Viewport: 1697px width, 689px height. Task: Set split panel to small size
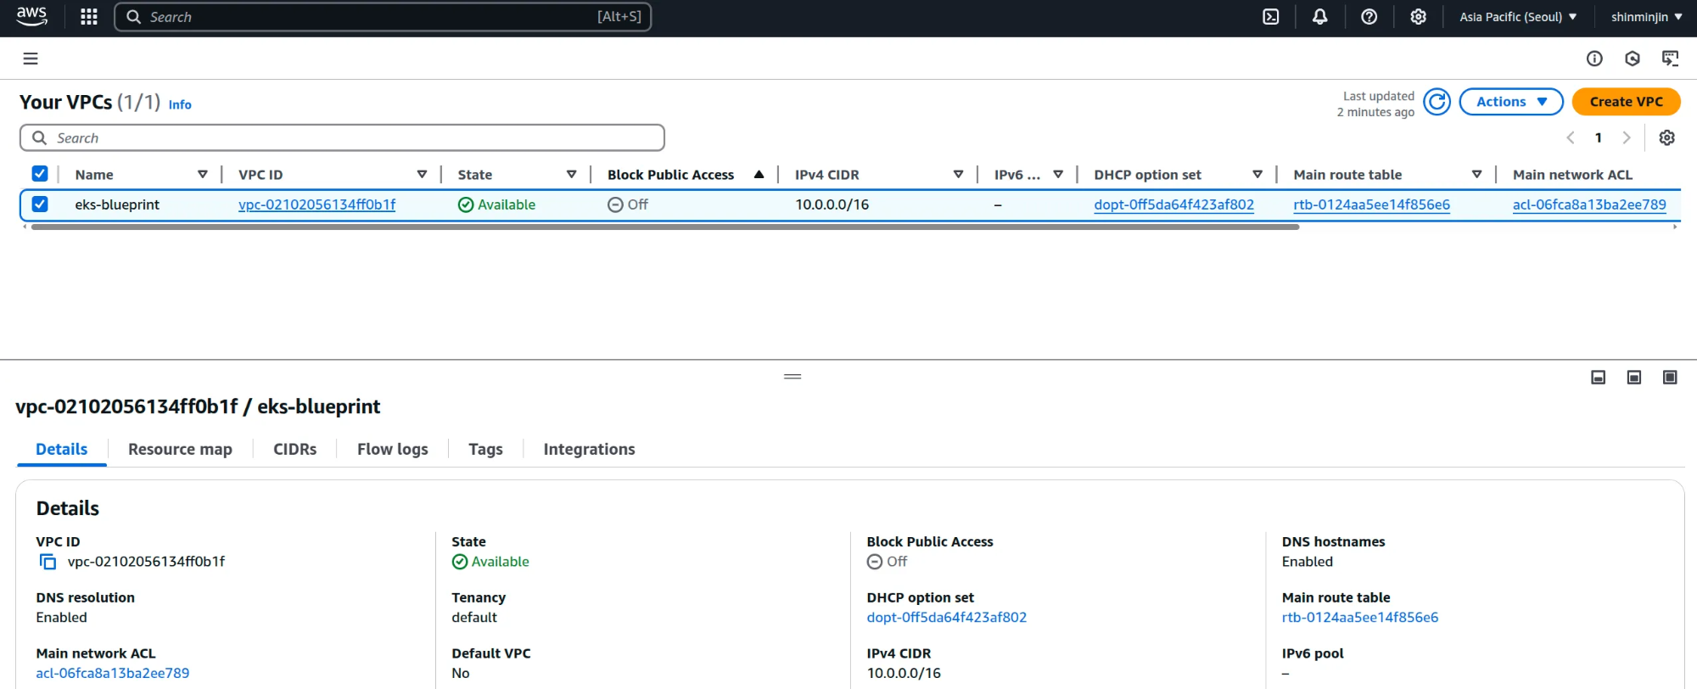coord(1598,378)
